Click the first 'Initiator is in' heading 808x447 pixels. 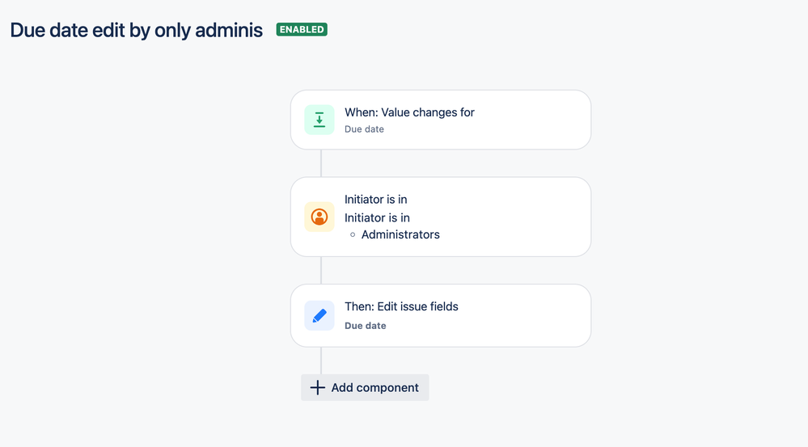(x=375, y=200)
